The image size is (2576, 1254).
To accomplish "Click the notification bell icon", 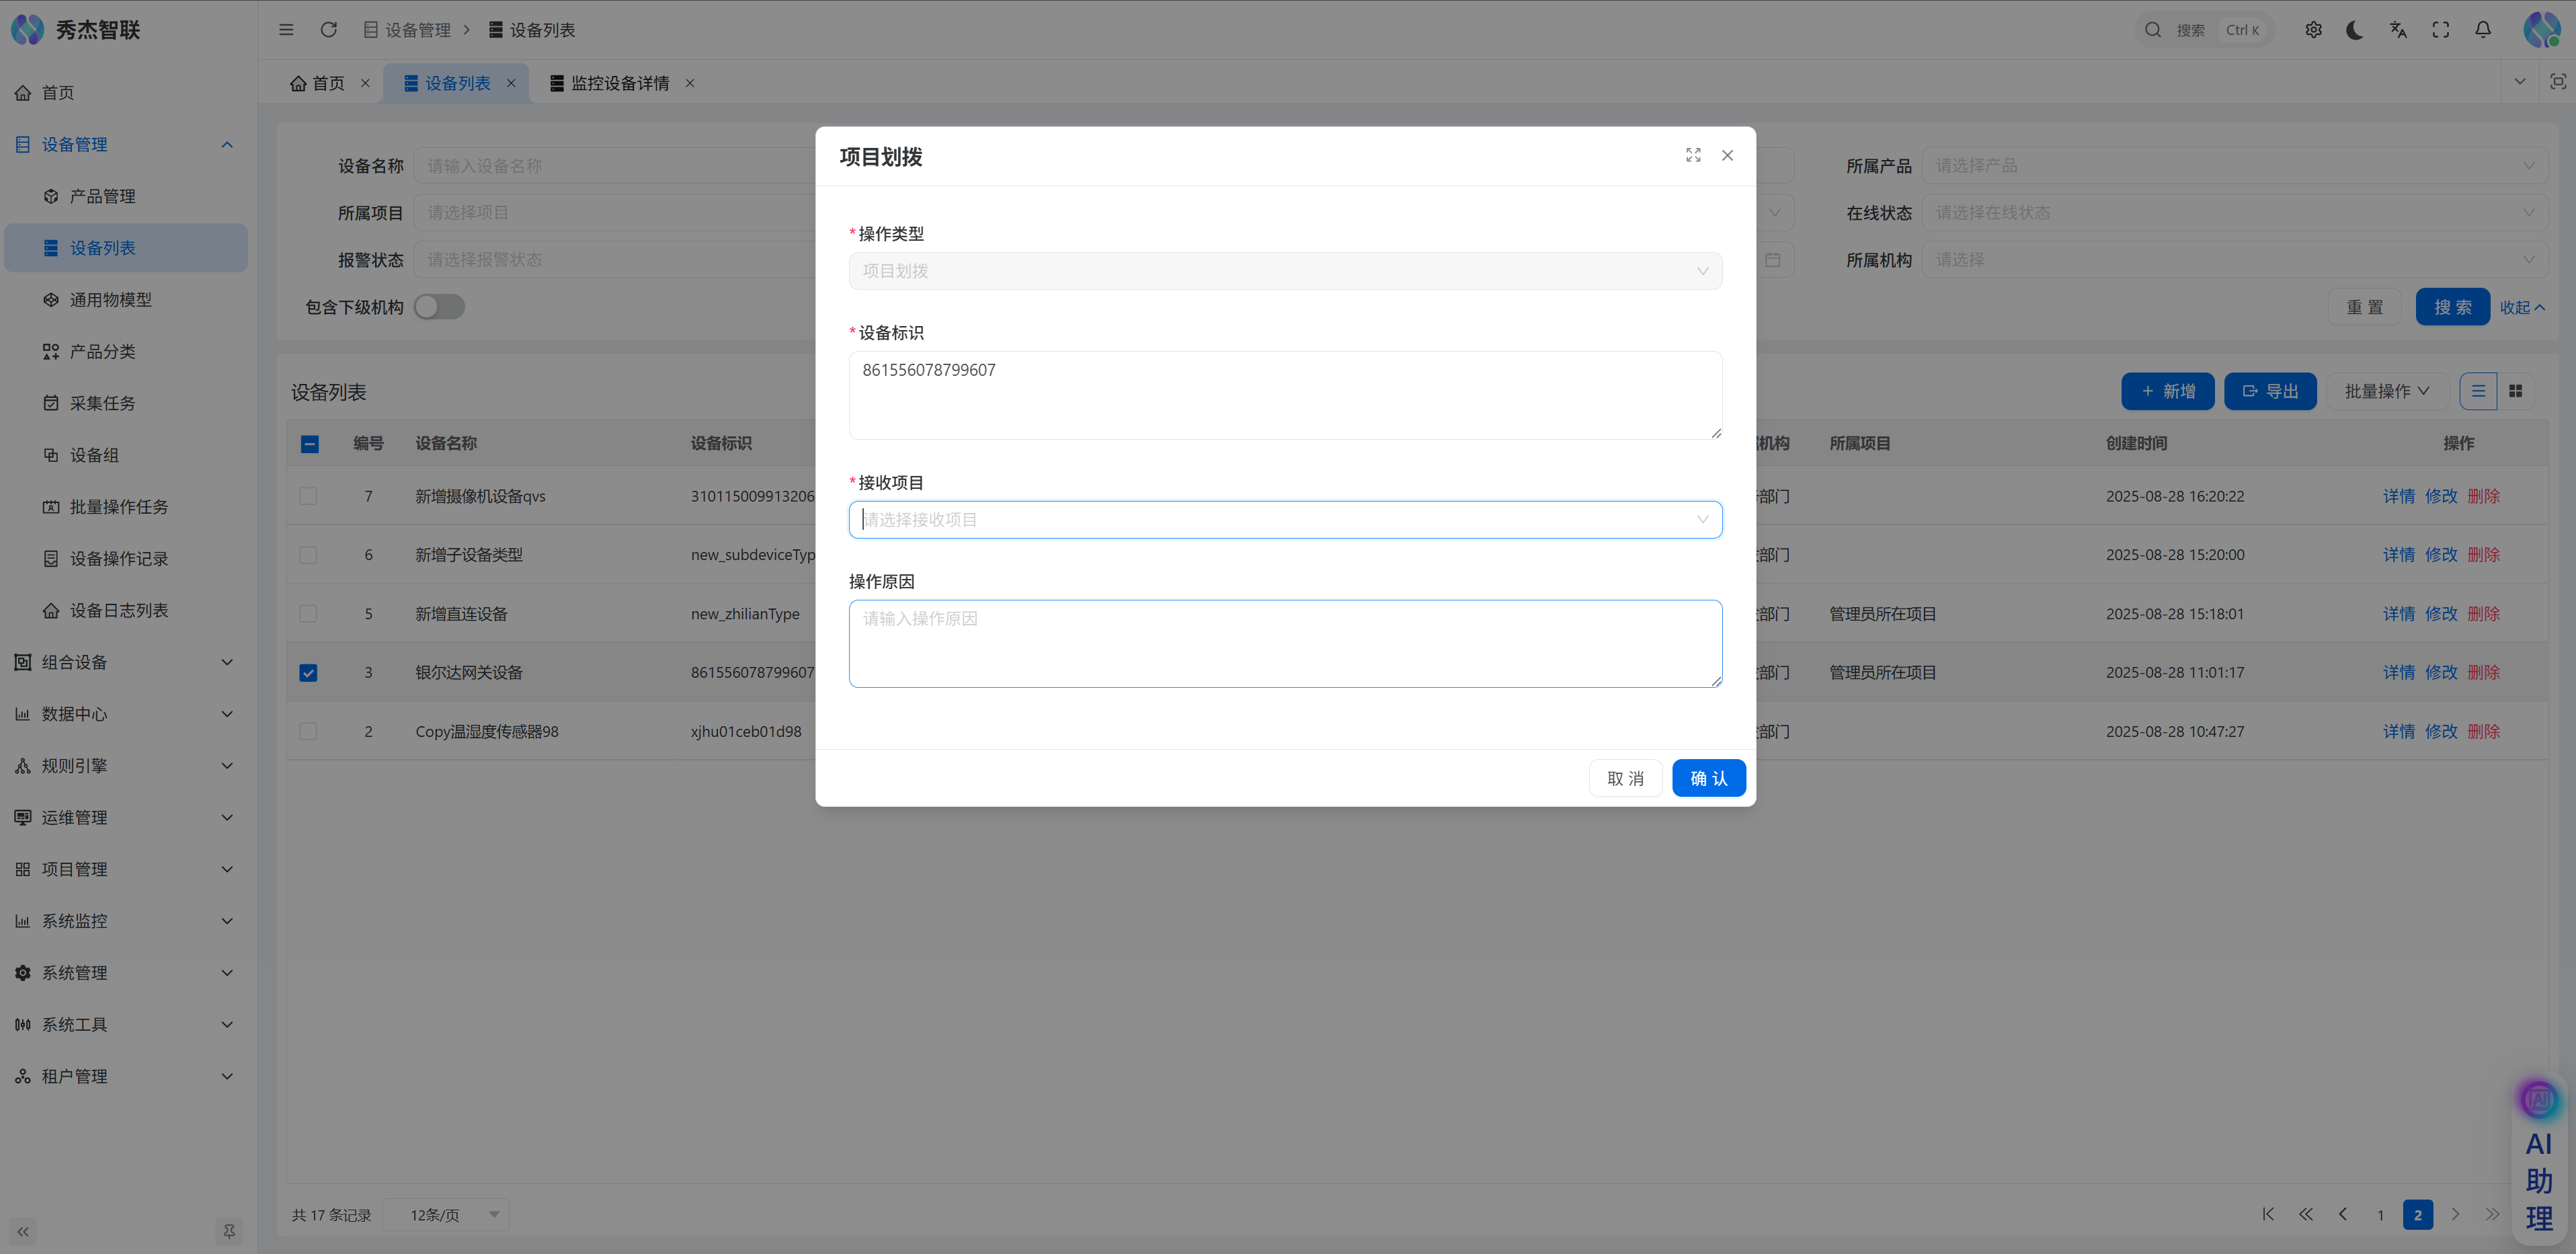I will 2482,30.
